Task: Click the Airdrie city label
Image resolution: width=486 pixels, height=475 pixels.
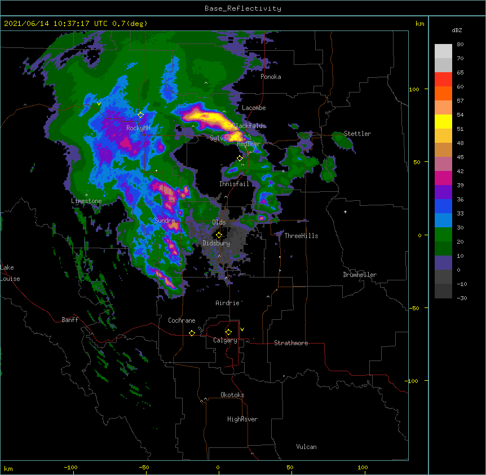Action: (227, 303)
